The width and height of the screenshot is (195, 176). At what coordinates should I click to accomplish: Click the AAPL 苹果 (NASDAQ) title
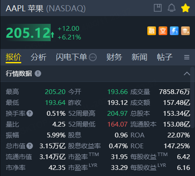click(45, 8)
